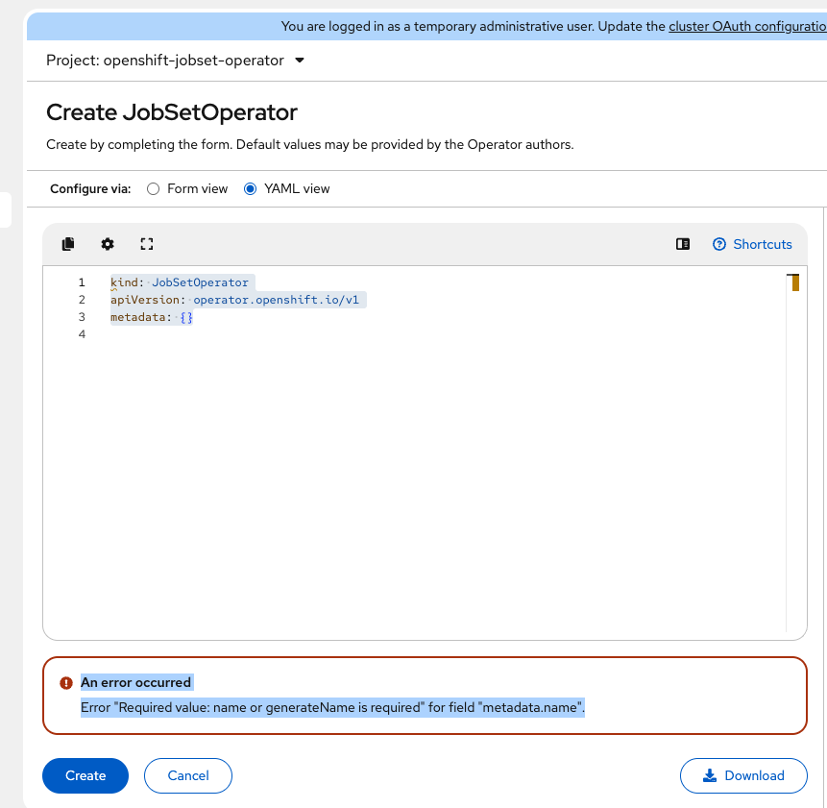Click line number 4 in the gutter
Image resolution: width=827 pixels, height=808 pixels.
click(x=82, y=334)
